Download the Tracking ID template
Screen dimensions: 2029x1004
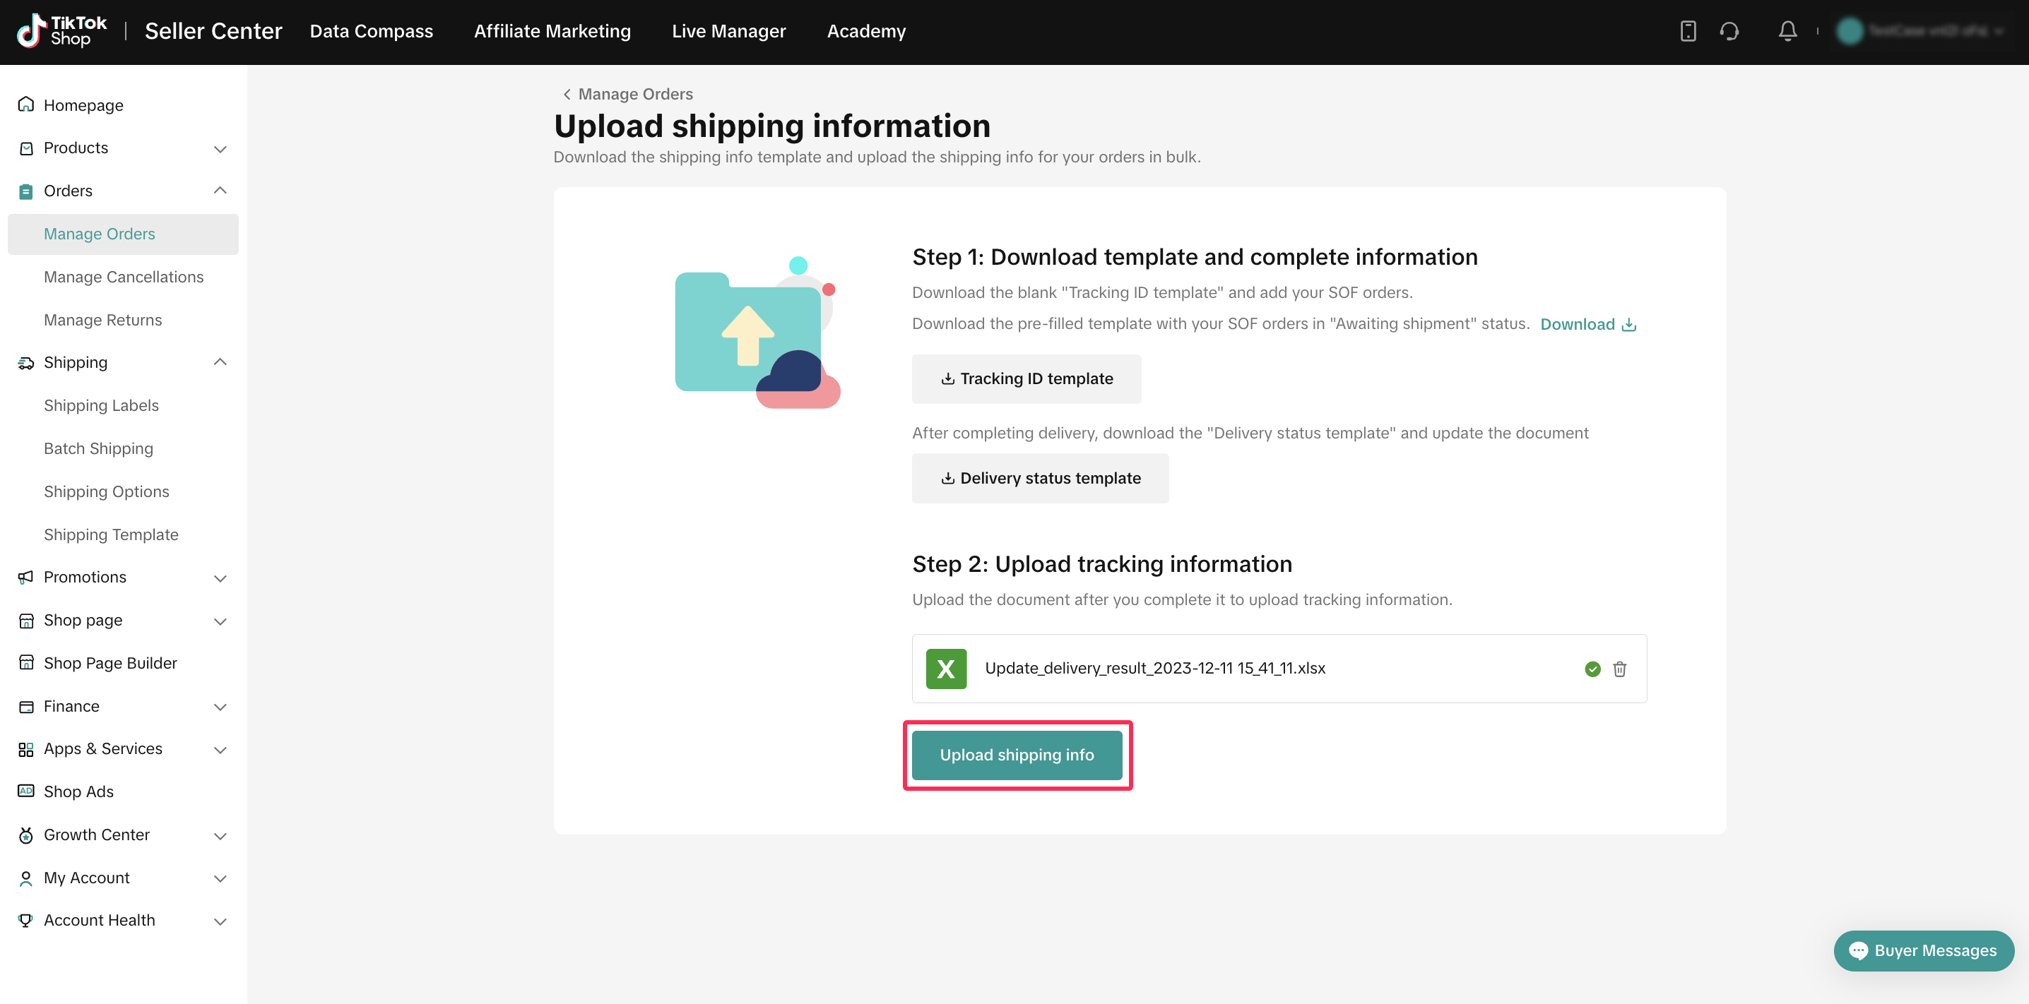coord(1027,378)
